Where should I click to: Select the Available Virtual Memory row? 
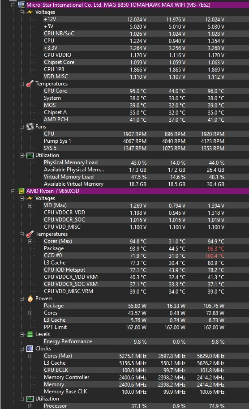coord(146,184)
